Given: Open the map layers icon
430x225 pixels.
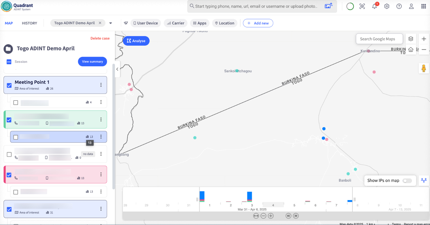Looking at the screenshot, I should pos(411,39).
